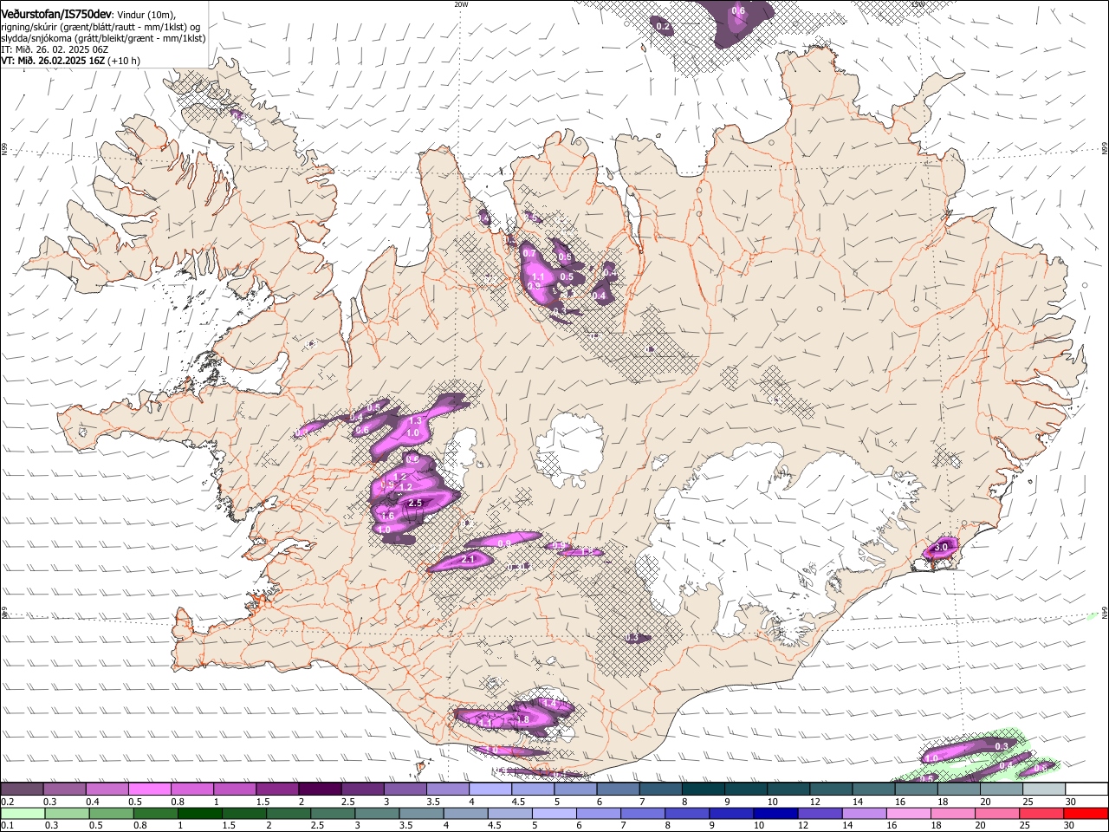This screenshot has width=1109, height=832.
Task: Select bottom-row legend swatch between 16 and 18
Action: tap(908, 814)
